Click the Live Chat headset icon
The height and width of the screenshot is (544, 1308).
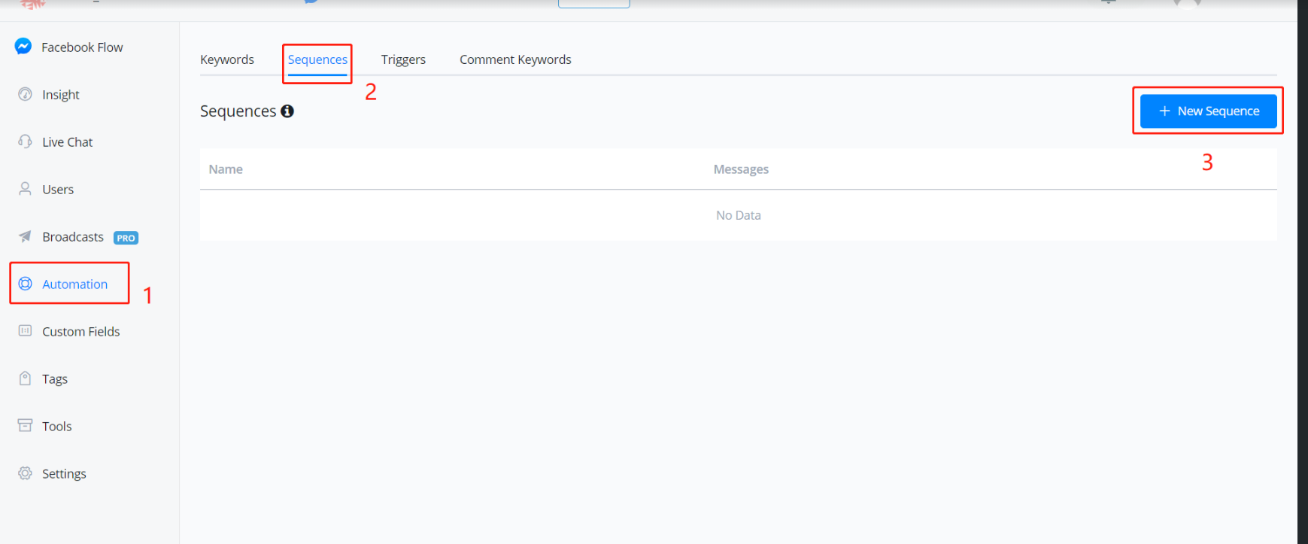coord(25,141)
